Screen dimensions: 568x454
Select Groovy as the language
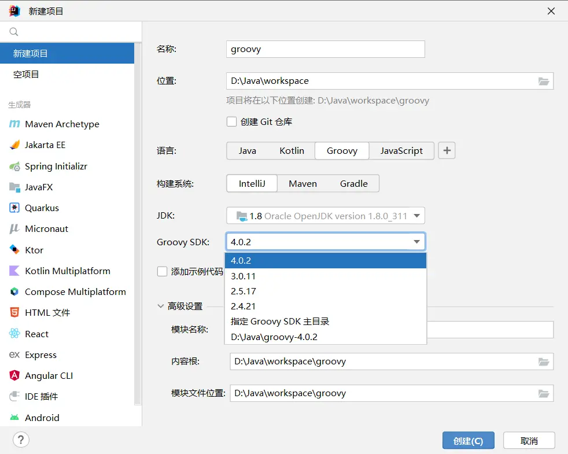[x=342, y=151]
